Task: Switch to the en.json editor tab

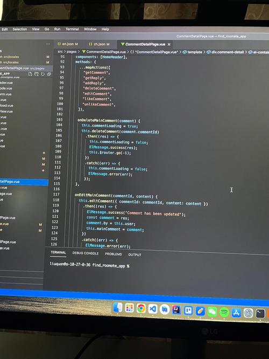Action: pyautogui.click(x=68, y=44)
